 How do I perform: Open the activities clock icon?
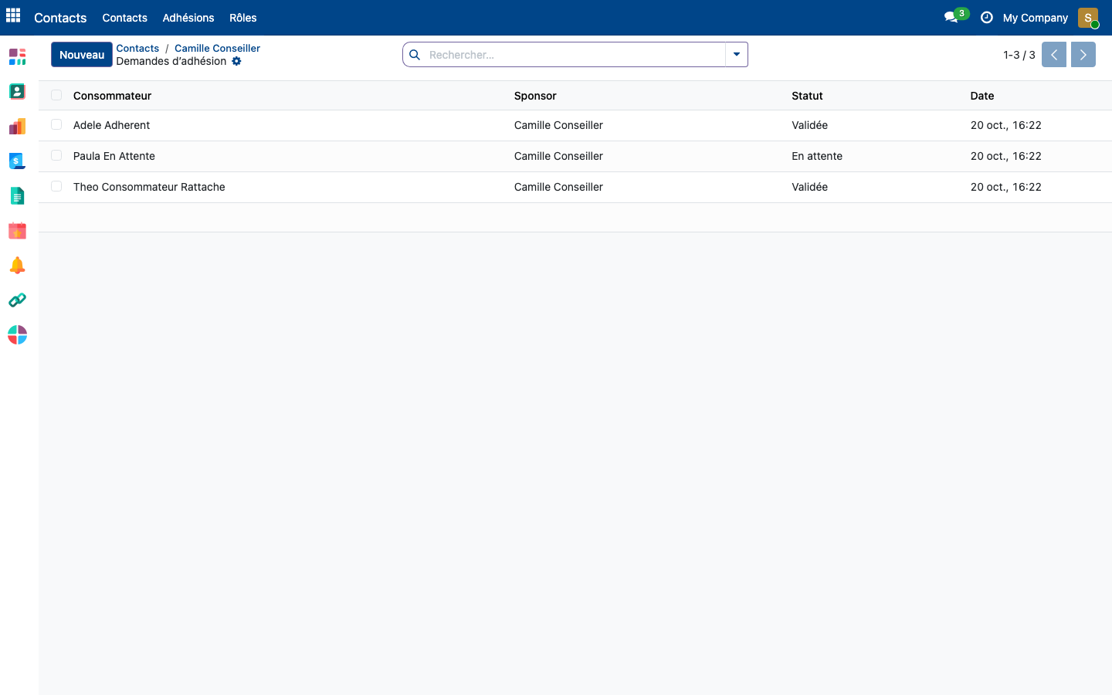pyautogui.click(x=986, y=17)
